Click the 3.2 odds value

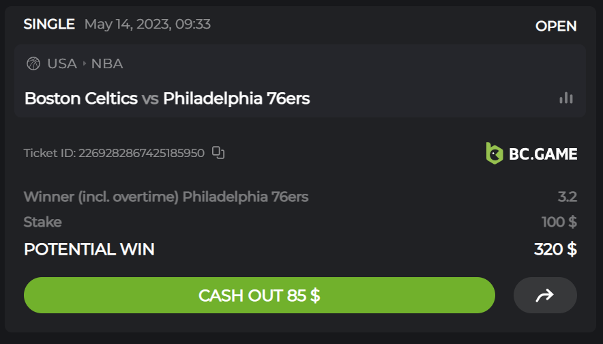click(568, 197)
